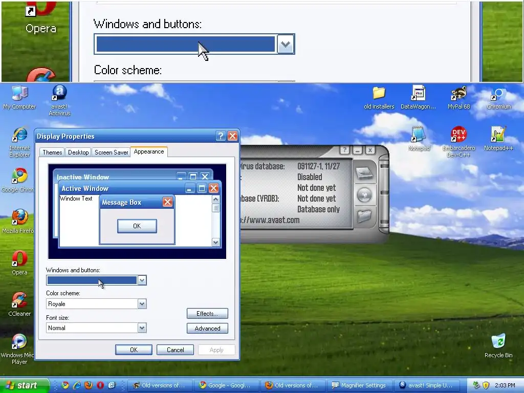
Task: Click Firefox icon in quick launch
Action: (x=89, y=385)
